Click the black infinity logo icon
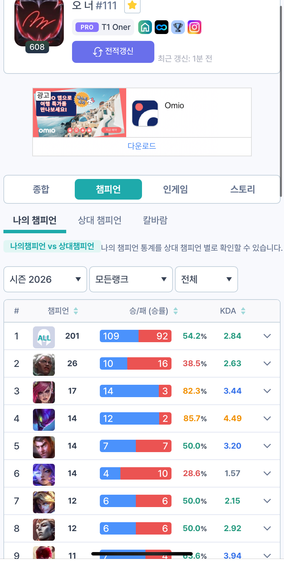284x561 pixels. (162, 27)
